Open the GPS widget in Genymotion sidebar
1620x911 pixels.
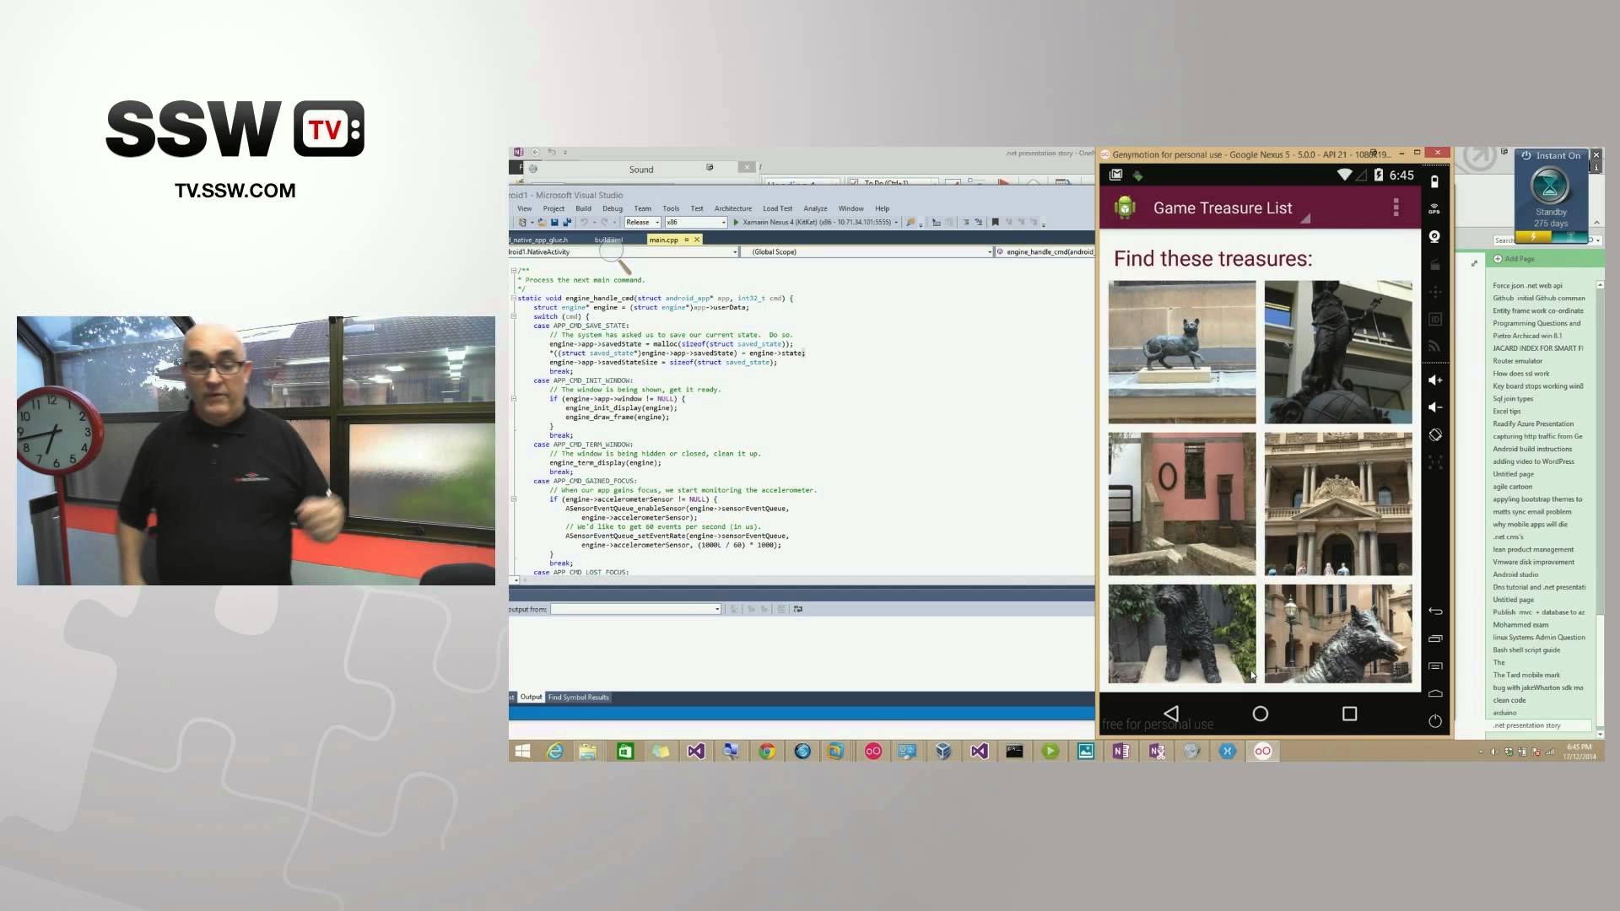coord(1434,210)
